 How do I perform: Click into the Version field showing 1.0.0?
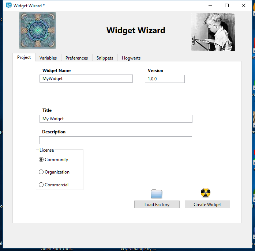165,79
